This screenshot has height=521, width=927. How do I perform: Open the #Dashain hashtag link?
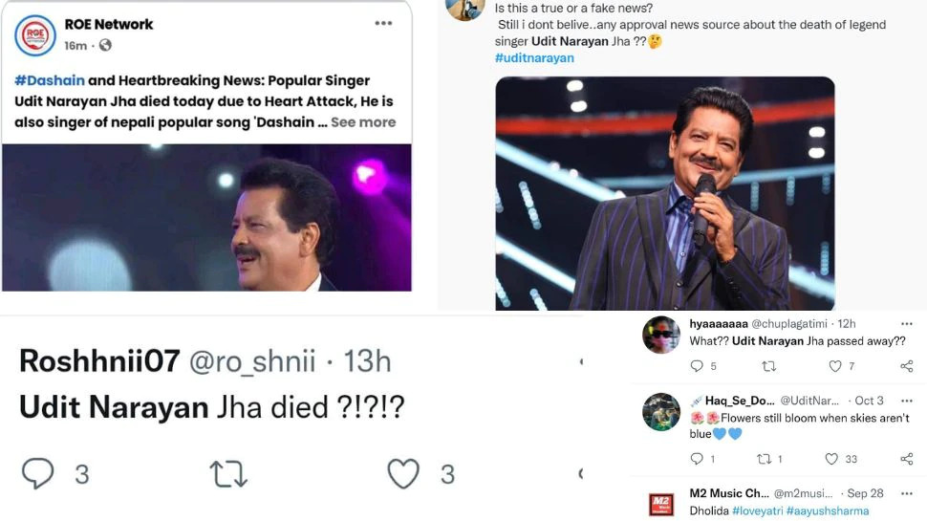[x=42, y=80]
